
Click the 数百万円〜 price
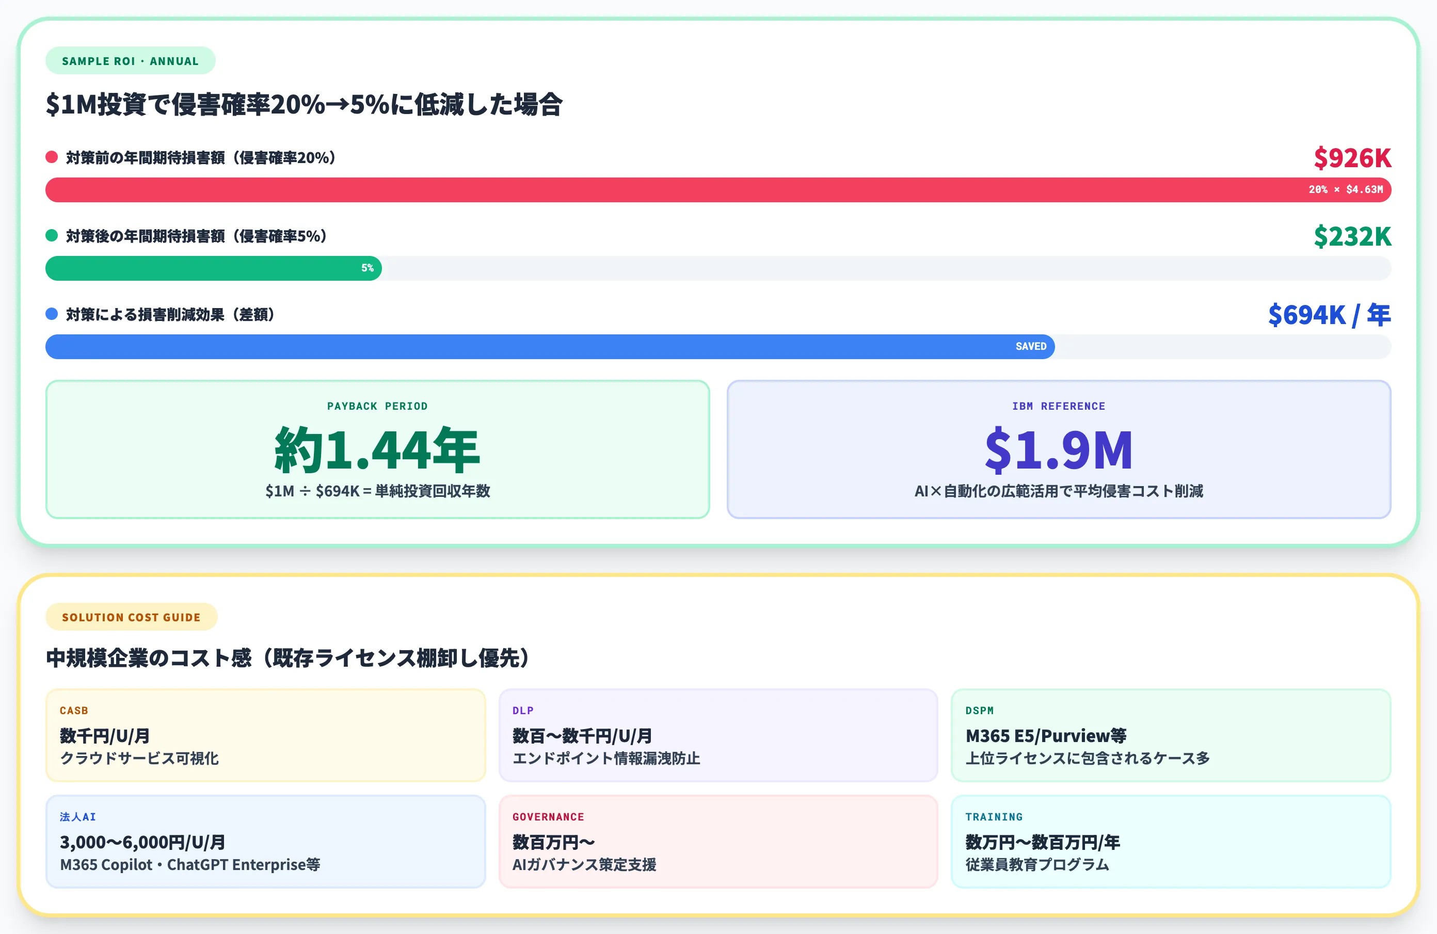tap(554, 842)
